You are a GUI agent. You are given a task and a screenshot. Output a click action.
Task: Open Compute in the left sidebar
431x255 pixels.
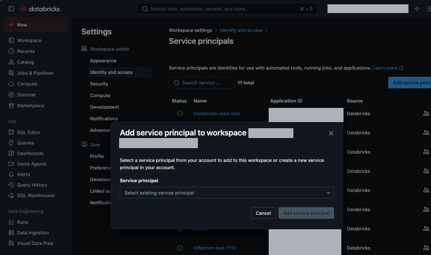27,84
